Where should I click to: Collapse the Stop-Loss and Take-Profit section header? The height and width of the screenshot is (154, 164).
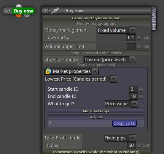[96, 53]
